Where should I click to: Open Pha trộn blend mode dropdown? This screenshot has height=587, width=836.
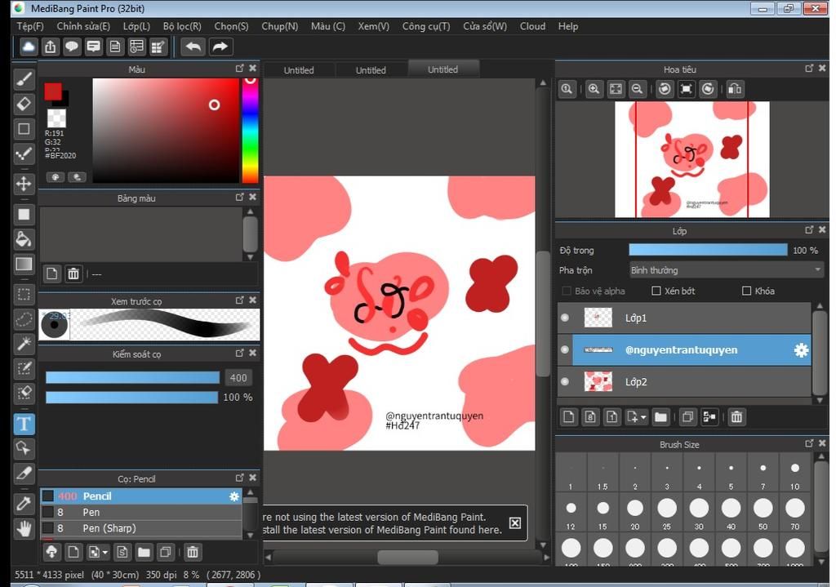click(x=726, y=270)
